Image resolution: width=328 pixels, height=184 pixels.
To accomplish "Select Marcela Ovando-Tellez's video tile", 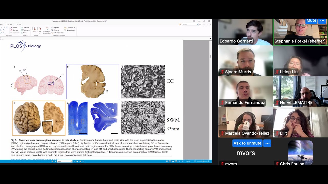I will [x=245, y=122].
